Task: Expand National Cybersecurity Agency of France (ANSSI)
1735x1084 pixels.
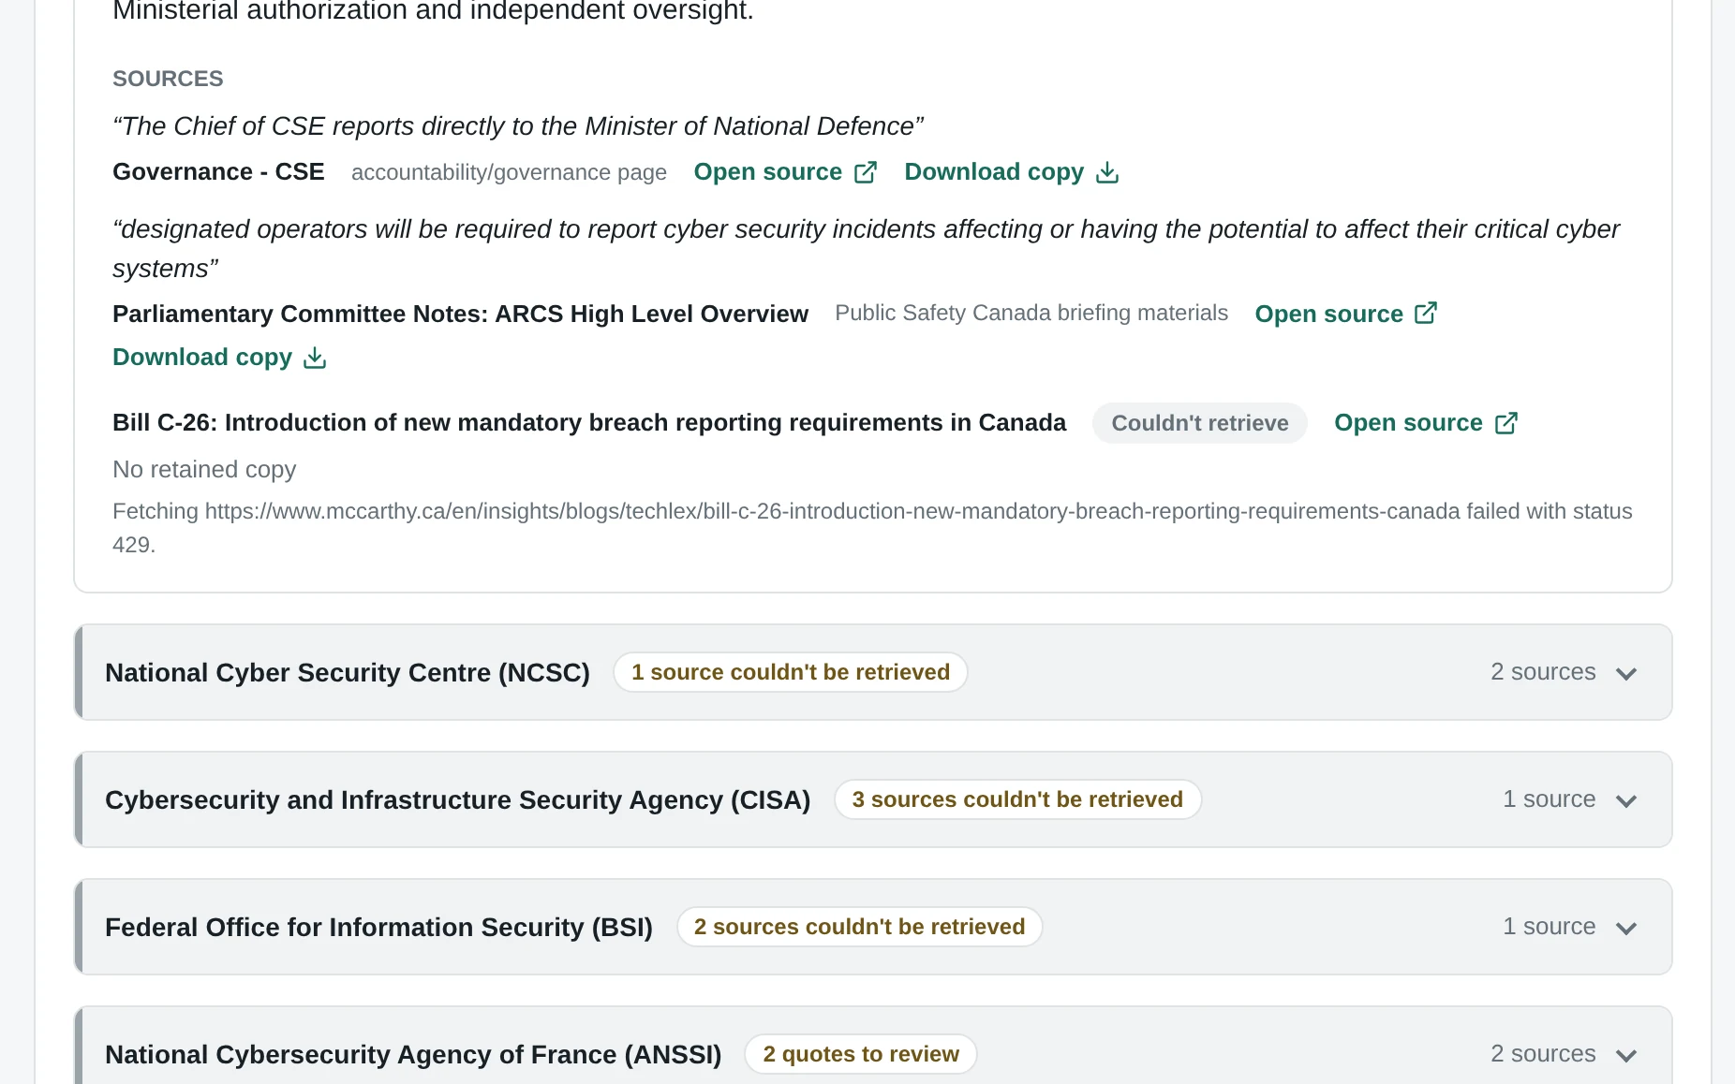Action: coord(873,1046)
